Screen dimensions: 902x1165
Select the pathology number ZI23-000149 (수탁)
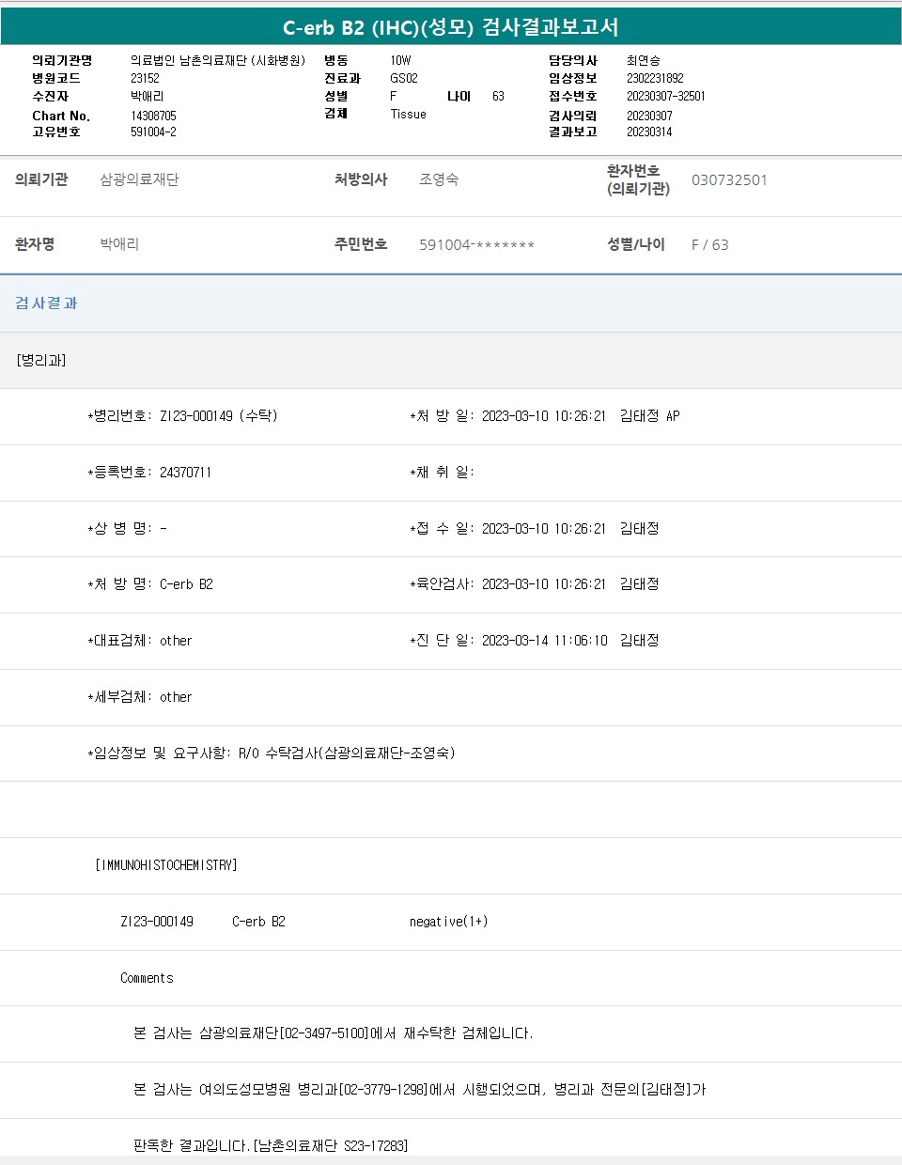click(218, 415)
